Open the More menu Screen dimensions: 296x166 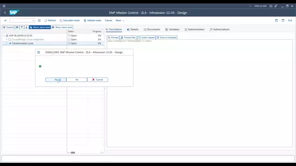[120, 20]
